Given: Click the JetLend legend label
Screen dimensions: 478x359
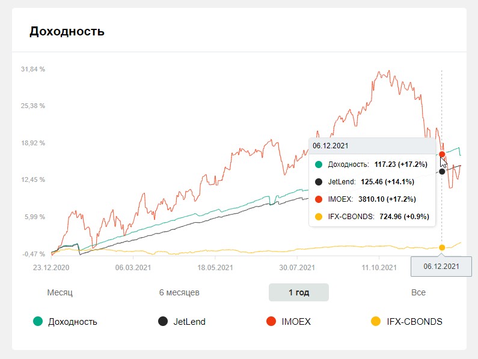Looking at the screenshot, I should [x=189, y=322].
